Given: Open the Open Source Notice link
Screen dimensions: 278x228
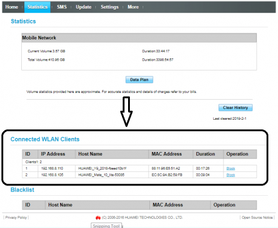Looking at the screenshot, I should 257,218.
